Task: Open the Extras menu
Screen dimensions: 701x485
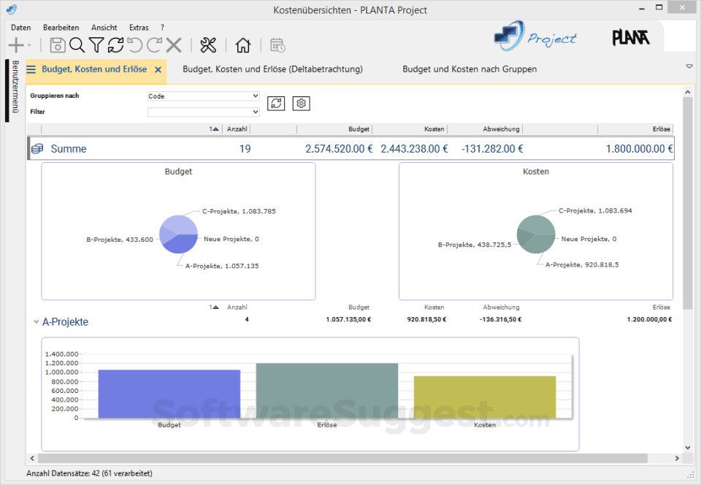Action: (x=139, y=27)
